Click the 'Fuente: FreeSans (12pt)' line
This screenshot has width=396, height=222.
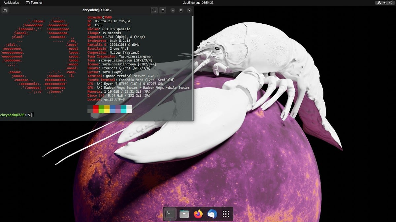(x=120, y=68)
